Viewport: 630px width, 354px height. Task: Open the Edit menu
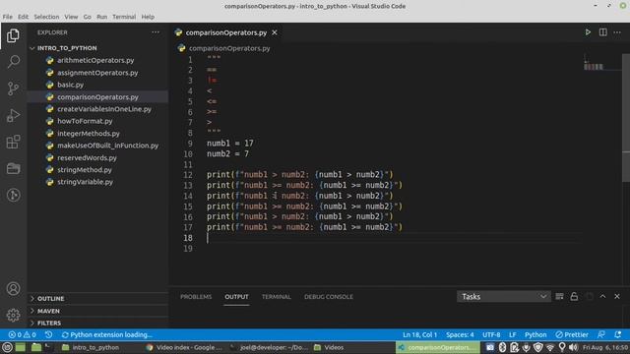(24, 17)
